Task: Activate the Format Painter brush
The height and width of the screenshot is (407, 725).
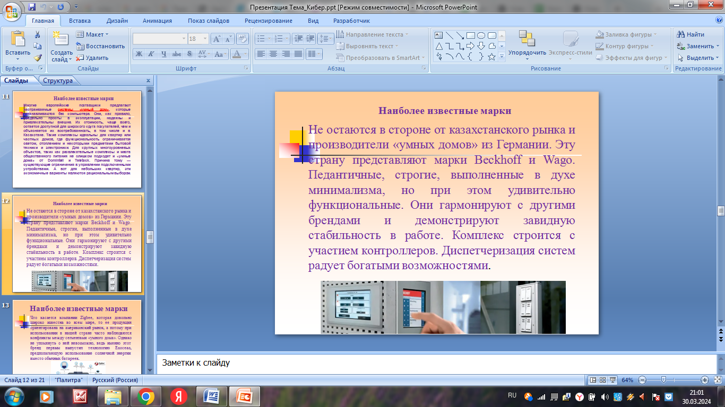Action: click(38, 58)
